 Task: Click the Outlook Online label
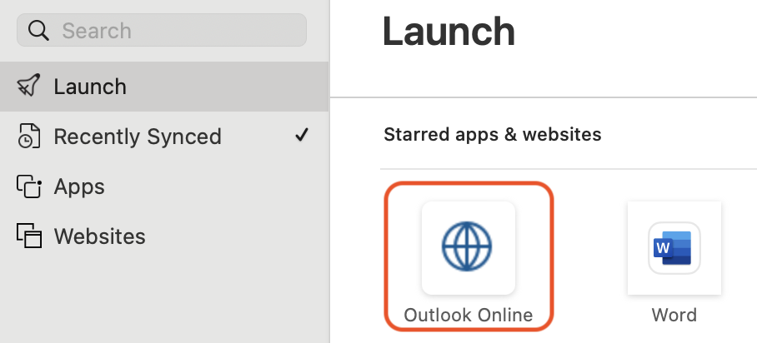pyautogui.click(x=469, y=315)
